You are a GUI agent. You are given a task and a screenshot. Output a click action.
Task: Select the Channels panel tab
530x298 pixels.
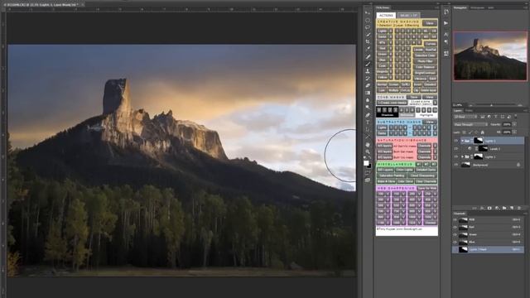[460, 214]
